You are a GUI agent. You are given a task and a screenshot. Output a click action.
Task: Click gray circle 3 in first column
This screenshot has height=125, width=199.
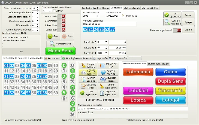(64, 82)
